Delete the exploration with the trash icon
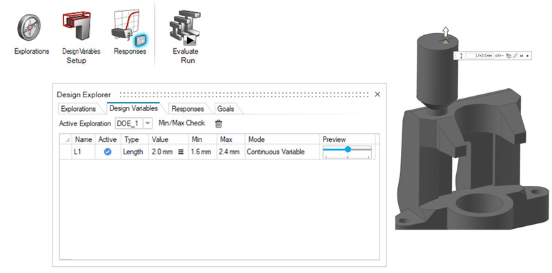Screen dimensions: 552x273 point(219,124)
